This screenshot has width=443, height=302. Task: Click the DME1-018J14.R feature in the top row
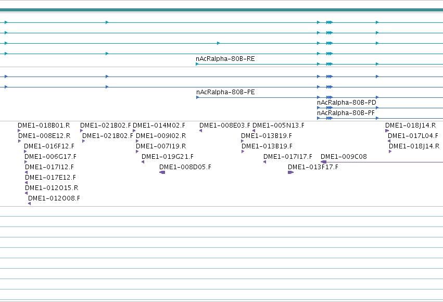410,125
